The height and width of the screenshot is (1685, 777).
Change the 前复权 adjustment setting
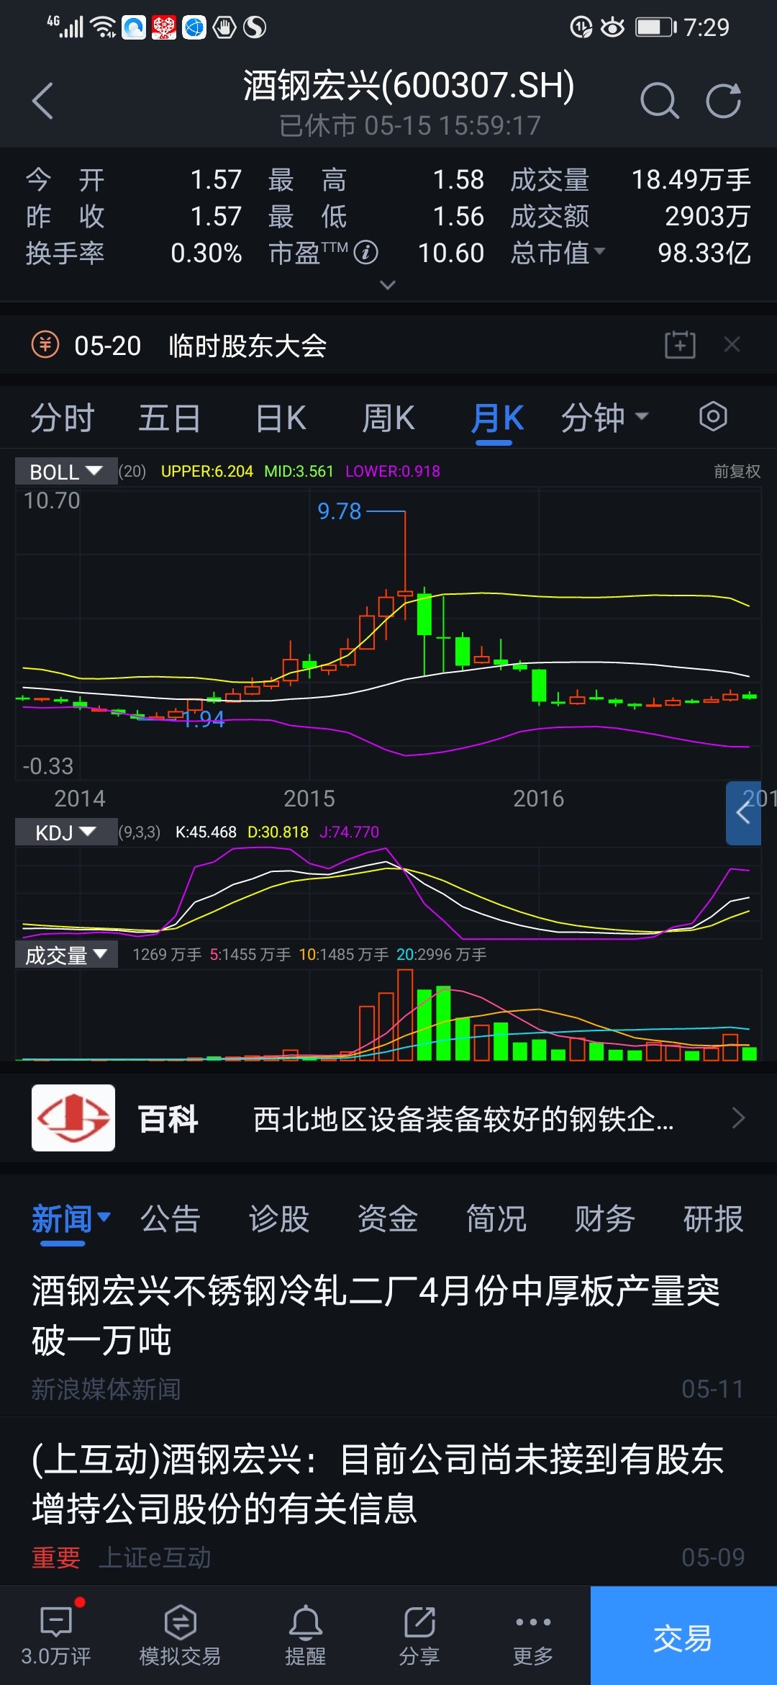click(x=737, y=471)
